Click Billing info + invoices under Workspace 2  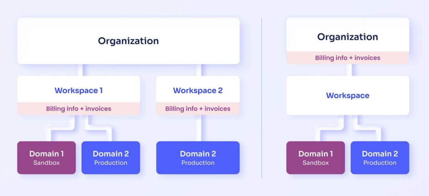pos(198,109)
